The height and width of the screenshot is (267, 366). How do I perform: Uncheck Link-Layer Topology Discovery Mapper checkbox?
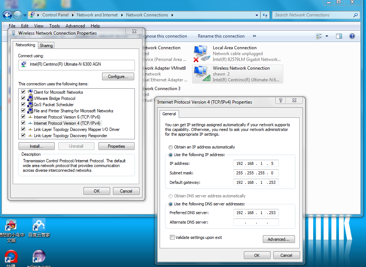coord(23,129)
